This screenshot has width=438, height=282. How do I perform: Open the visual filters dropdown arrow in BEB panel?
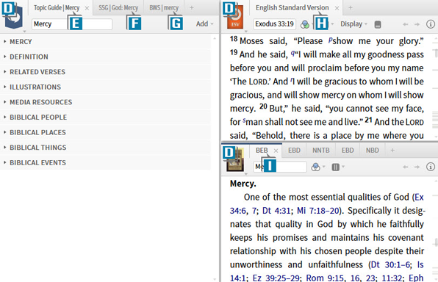[x=324, y=167]
